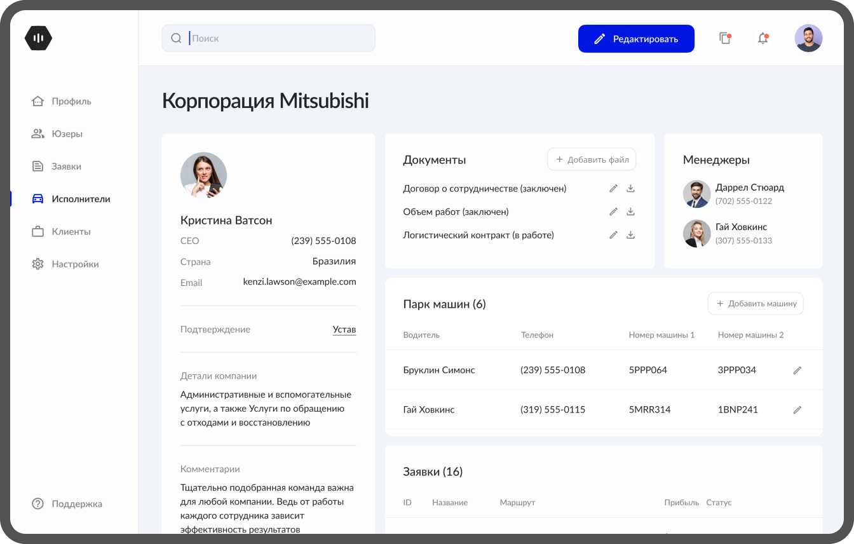Click the country value Бразилия
The image size is (854, 544).
[x=334, y=261]
